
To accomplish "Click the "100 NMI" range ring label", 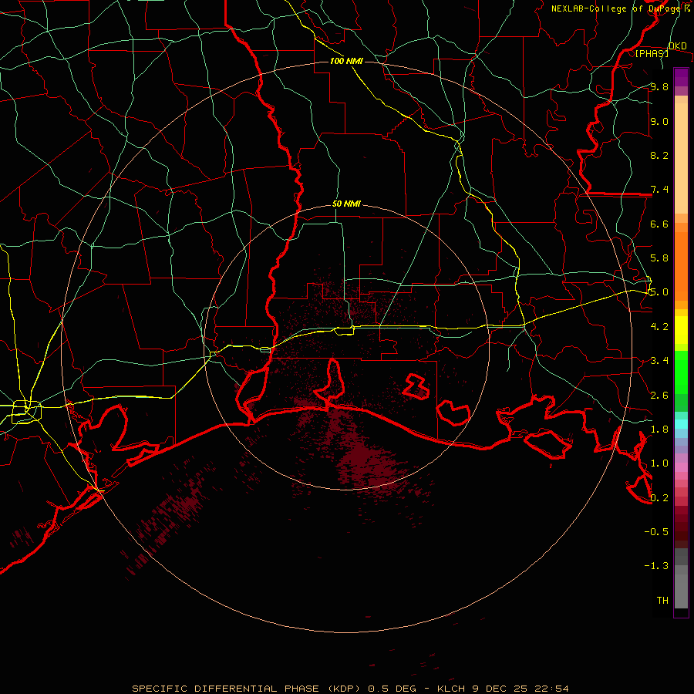I will (x=346, y=61).
